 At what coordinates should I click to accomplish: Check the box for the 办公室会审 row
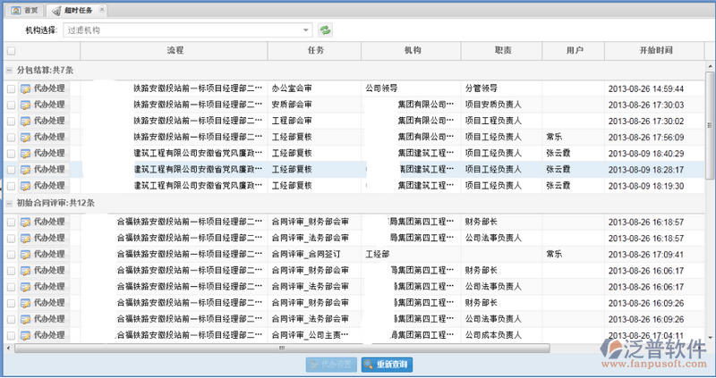[11, 89]
